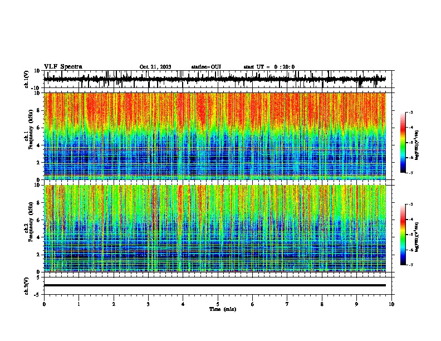The height and width of the screenshot is (341, 441).
Task: Click the ch.1 colorbar log(PSD) label
Action: (x=416, y=145)
